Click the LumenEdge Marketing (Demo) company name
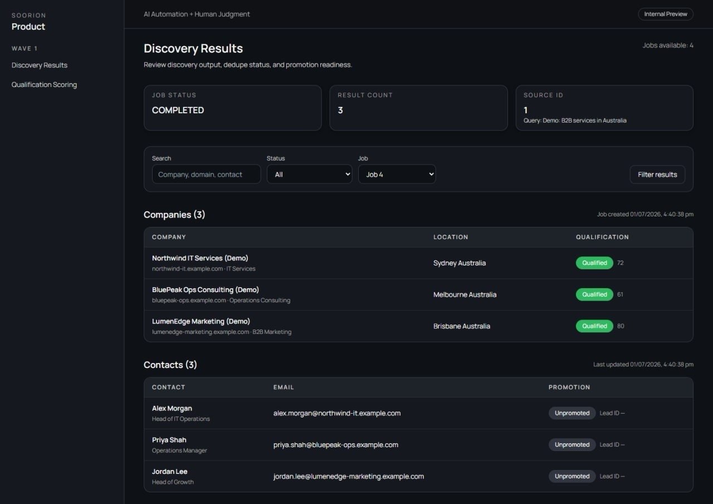 click(x=201, y=322)
